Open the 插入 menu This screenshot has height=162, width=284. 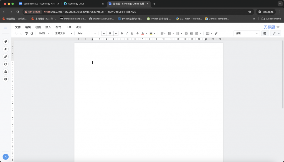tap(48, 27)
